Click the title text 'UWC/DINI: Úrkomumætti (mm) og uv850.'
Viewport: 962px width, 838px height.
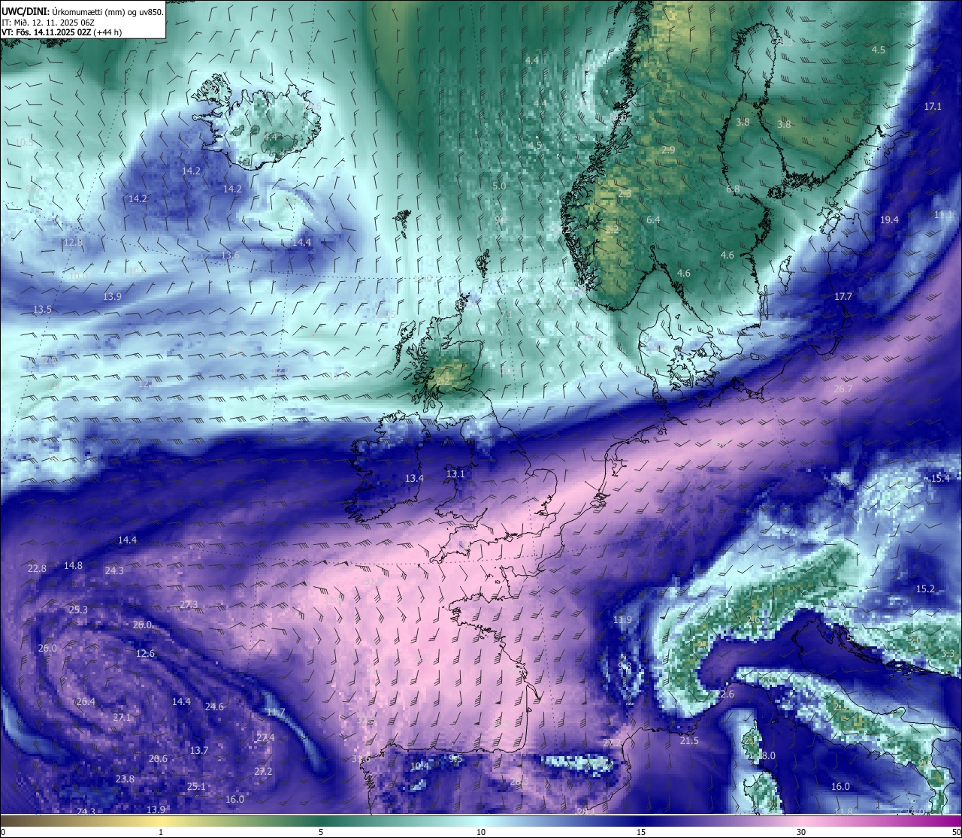pyautogui.click(x=83, y=11)
